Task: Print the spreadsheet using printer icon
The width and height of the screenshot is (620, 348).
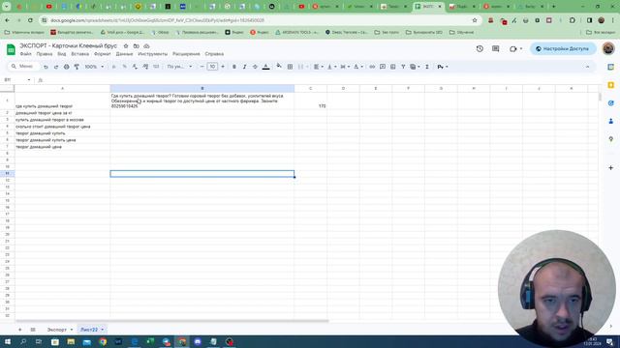Action: click(67, 67)
